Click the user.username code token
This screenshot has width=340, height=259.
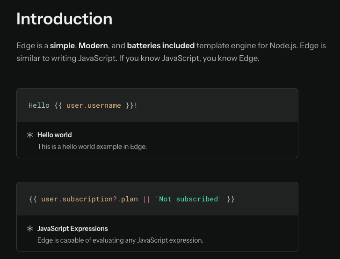(94, 105)
